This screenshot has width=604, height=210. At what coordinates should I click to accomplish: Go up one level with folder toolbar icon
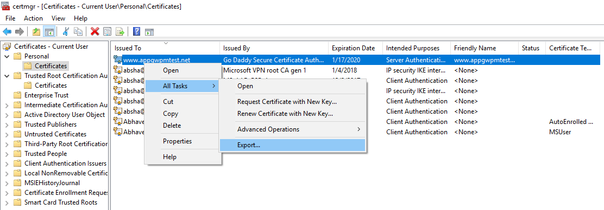(x=36, y=31)
